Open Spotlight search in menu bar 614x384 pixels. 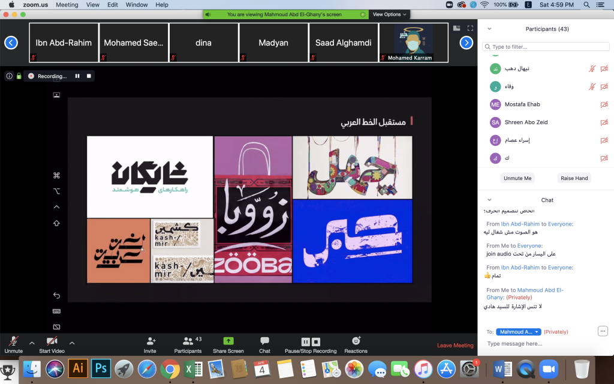pos(586,5)
